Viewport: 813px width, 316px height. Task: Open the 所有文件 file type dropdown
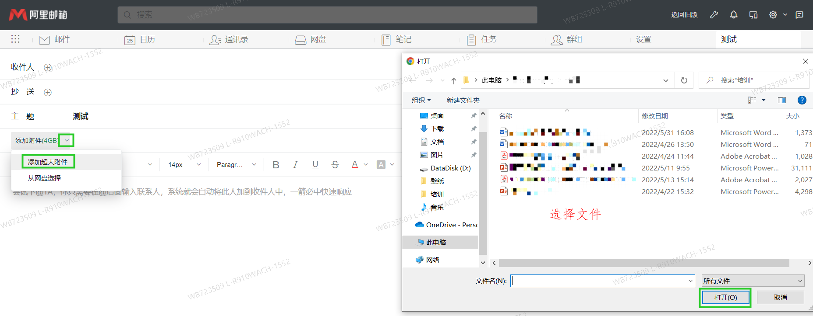[753, 281]
